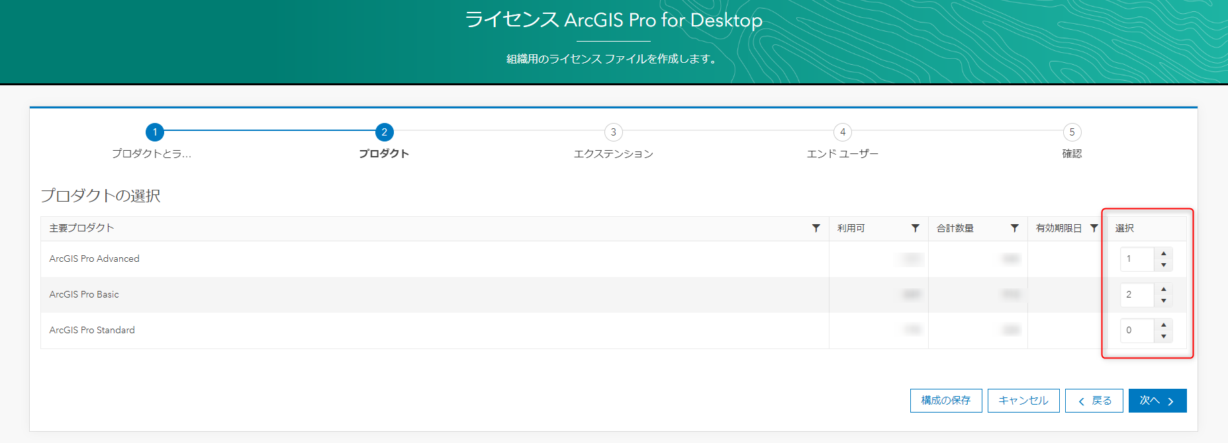Decrease ArcGIS Pro Basic quantity
Screen dimensions: 1228x443
(1164, 301)
